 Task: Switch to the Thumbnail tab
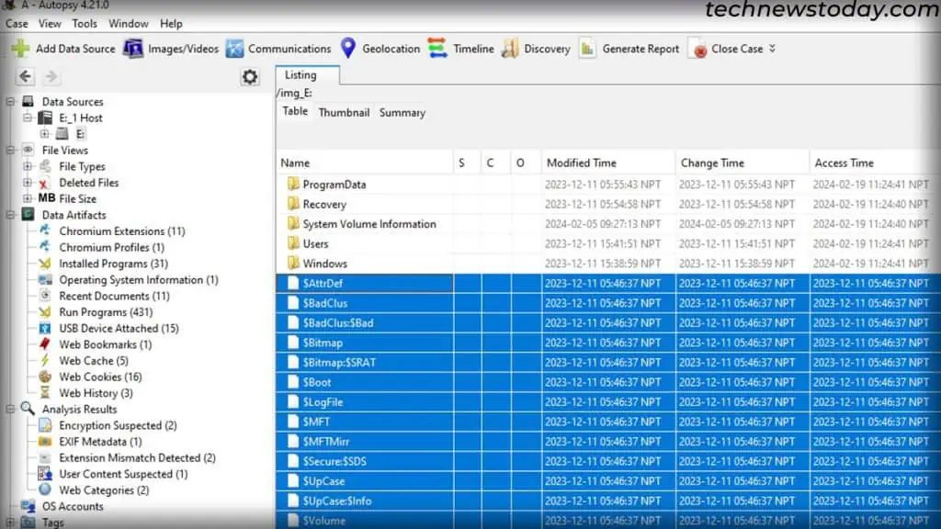pos(344,112)
